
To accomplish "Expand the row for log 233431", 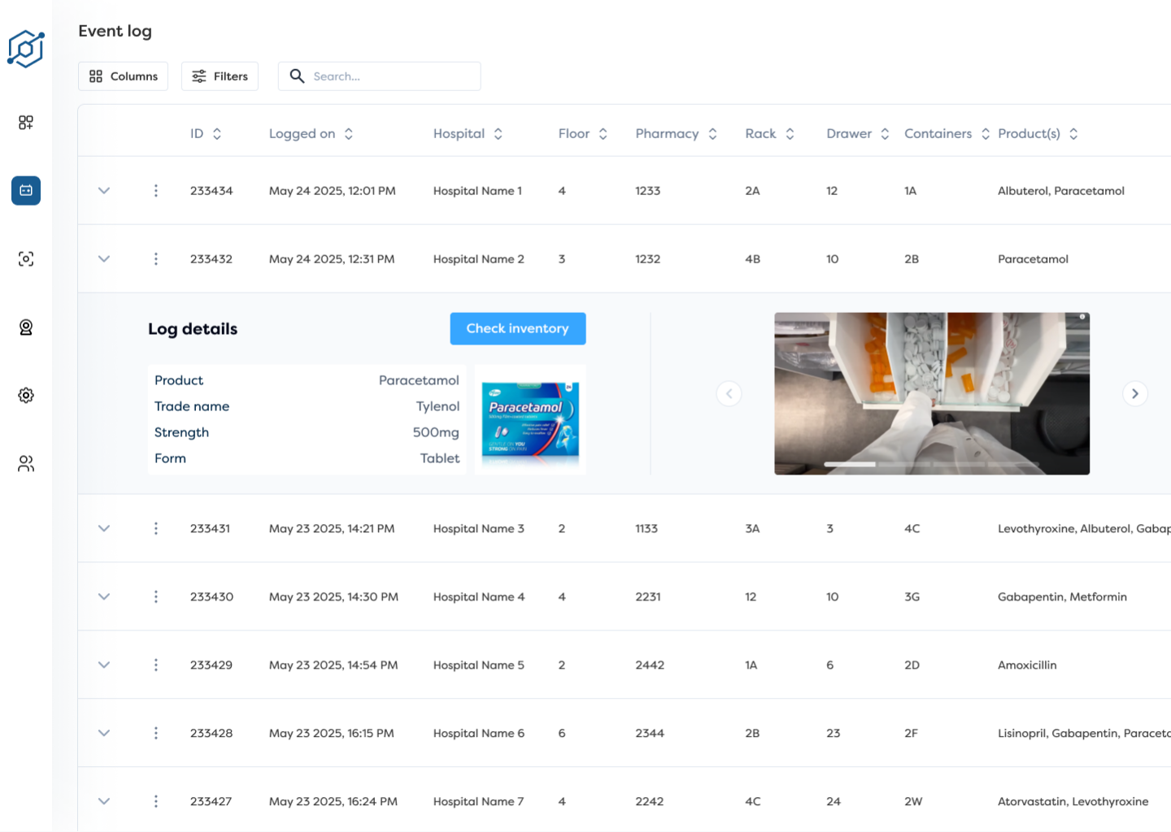I will [x=103, y=528].
